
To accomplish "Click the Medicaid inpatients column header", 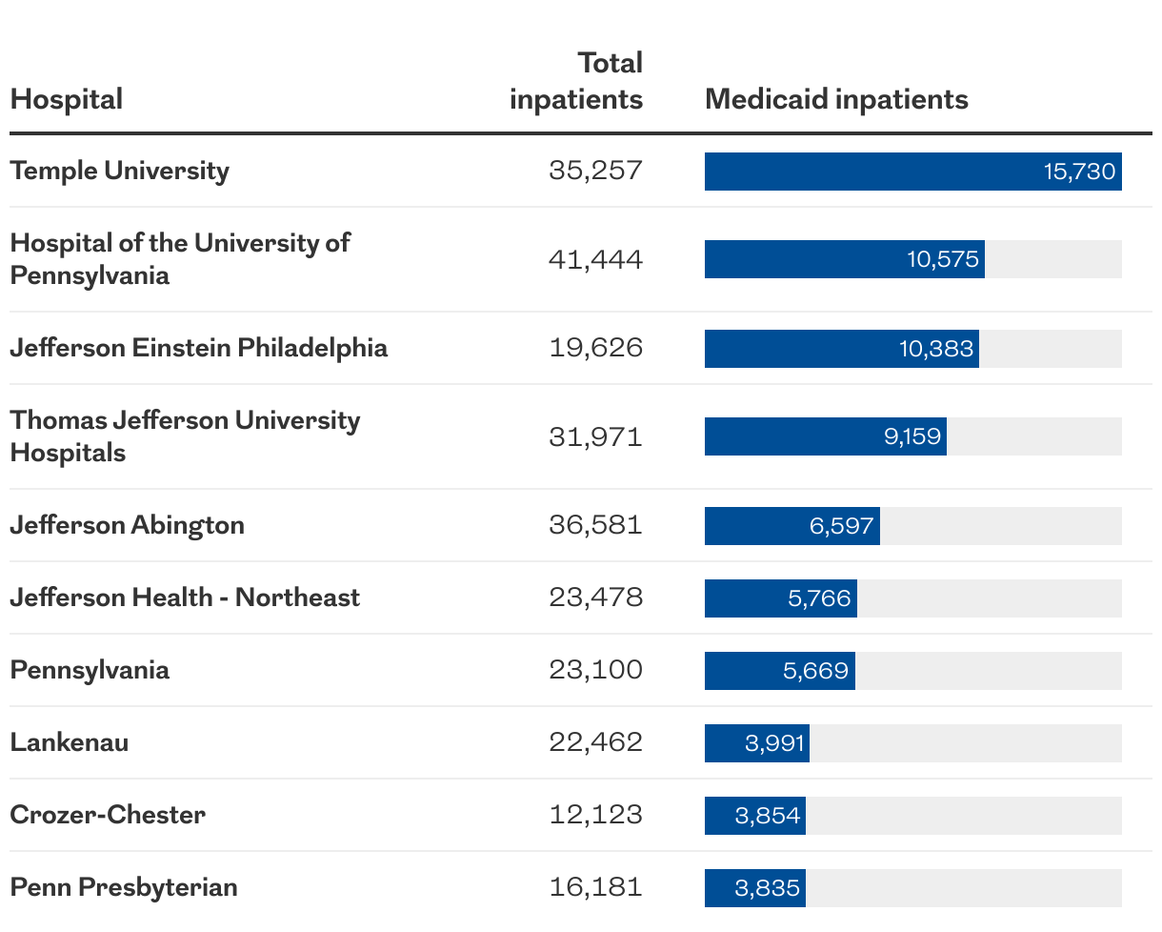I will pyautogui.click(x=836, y=99).
